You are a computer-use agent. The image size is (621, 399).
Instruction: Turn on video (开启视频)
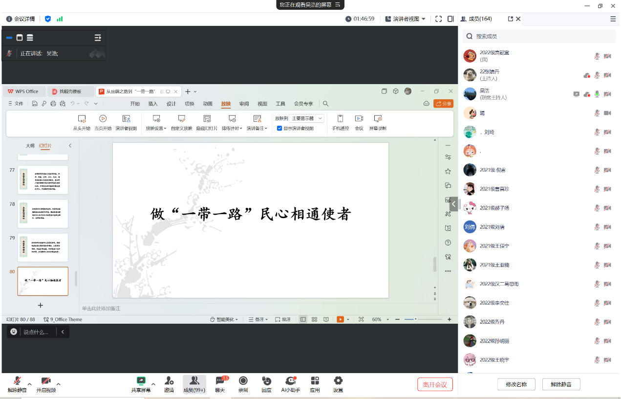tap(46, 381)
